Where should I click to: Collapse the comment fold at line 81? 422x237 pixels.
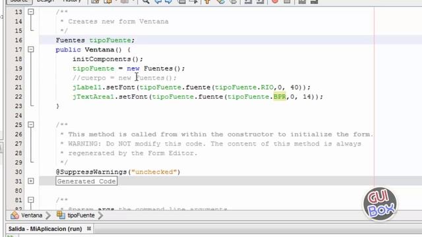(31, 200)
